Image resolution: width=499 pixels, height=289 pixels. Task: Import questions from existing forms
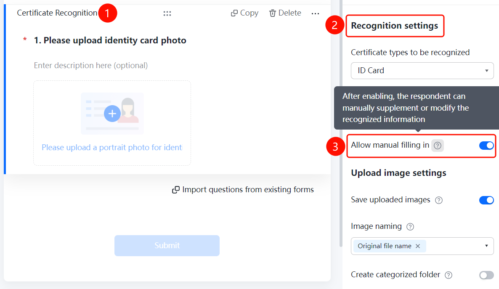[243, 190]
